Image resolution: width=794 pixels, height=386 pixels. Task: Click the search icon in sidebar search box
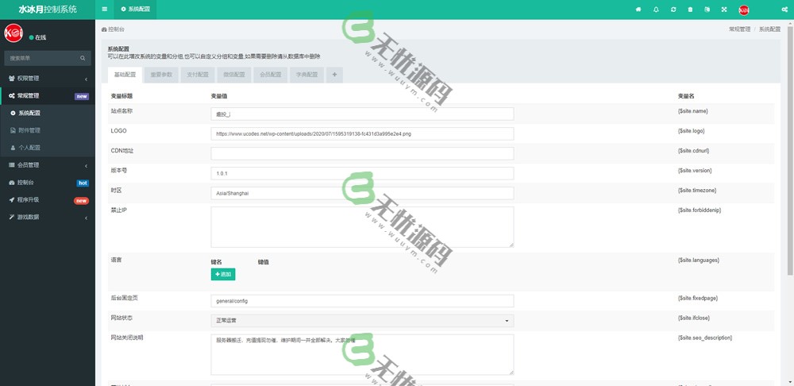click(x=83, y=58)
